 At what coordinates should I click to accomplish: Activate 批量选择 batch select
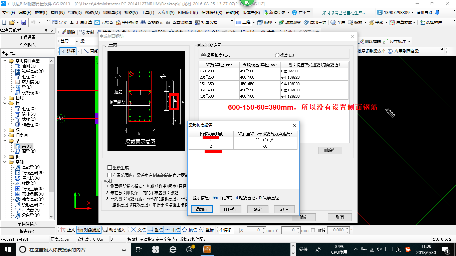coord(206,22)
